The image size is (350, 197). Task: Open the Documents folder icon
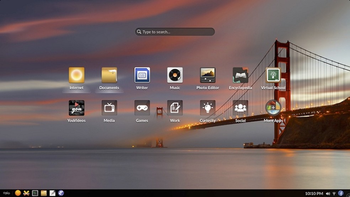click(109, 75)
